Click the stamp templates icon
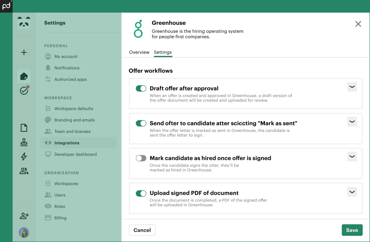370x242 pixels. point(24,142)
